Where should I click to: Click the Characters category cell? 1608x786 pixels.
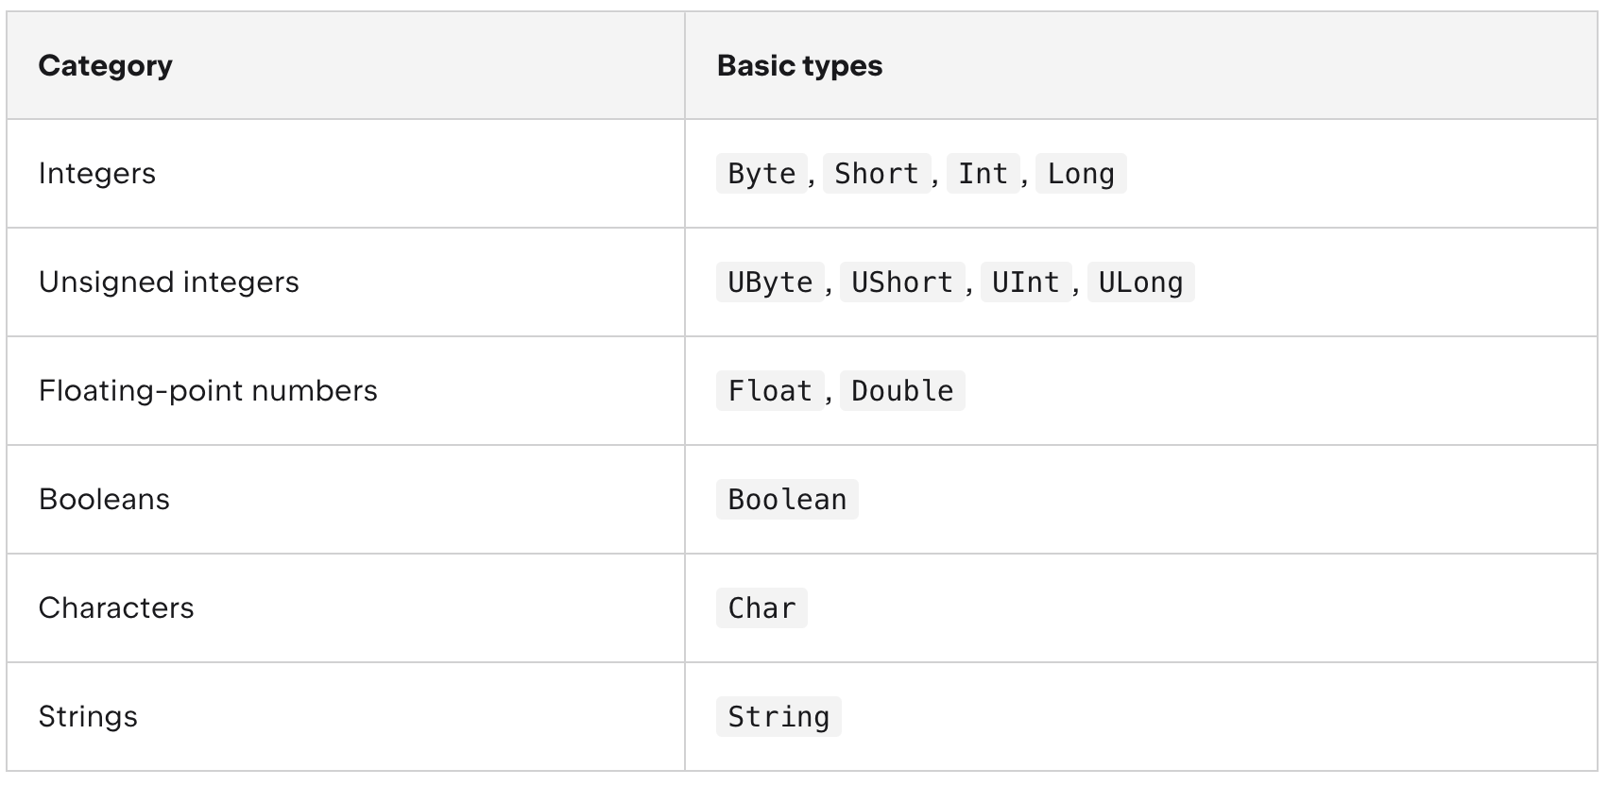346,608
